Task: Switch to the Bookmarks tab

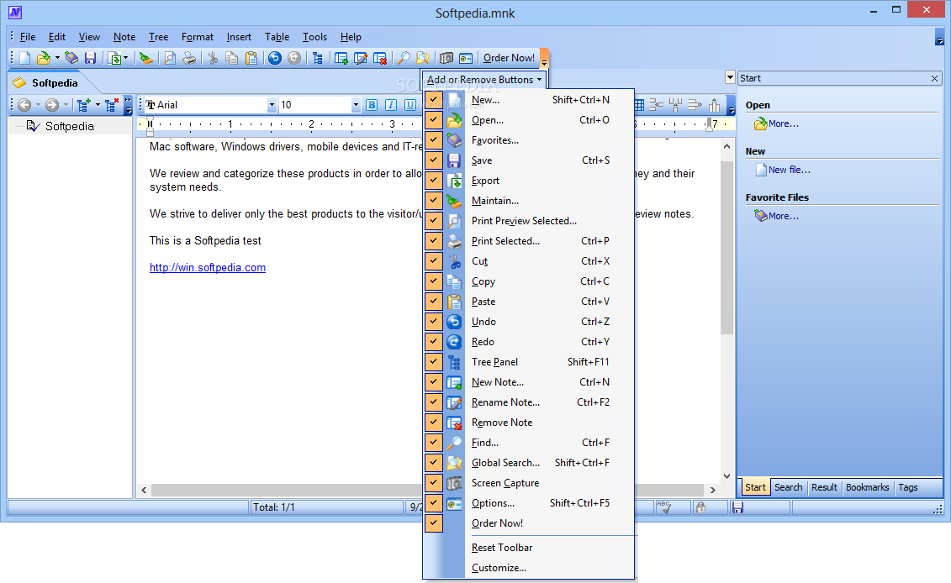Action: [x=867, y=487]
